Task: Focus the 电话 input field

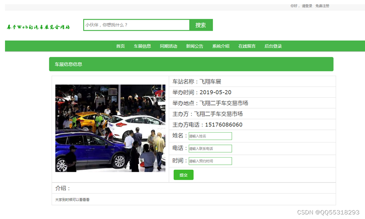Action: 210,149
